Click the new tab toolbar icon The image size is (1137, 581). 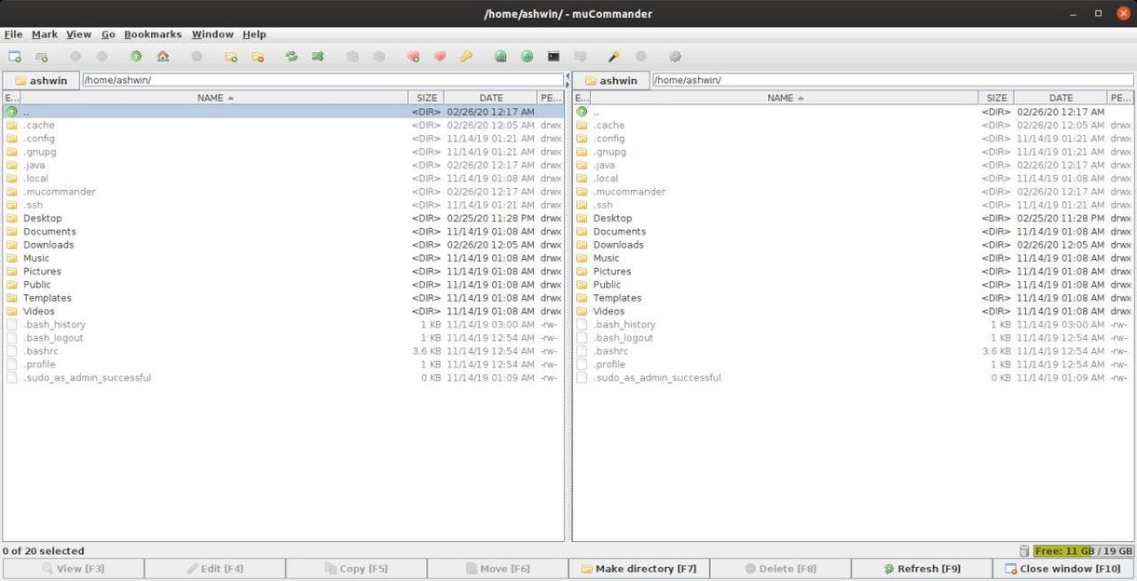pyautogui.click(x=42, y=57)
